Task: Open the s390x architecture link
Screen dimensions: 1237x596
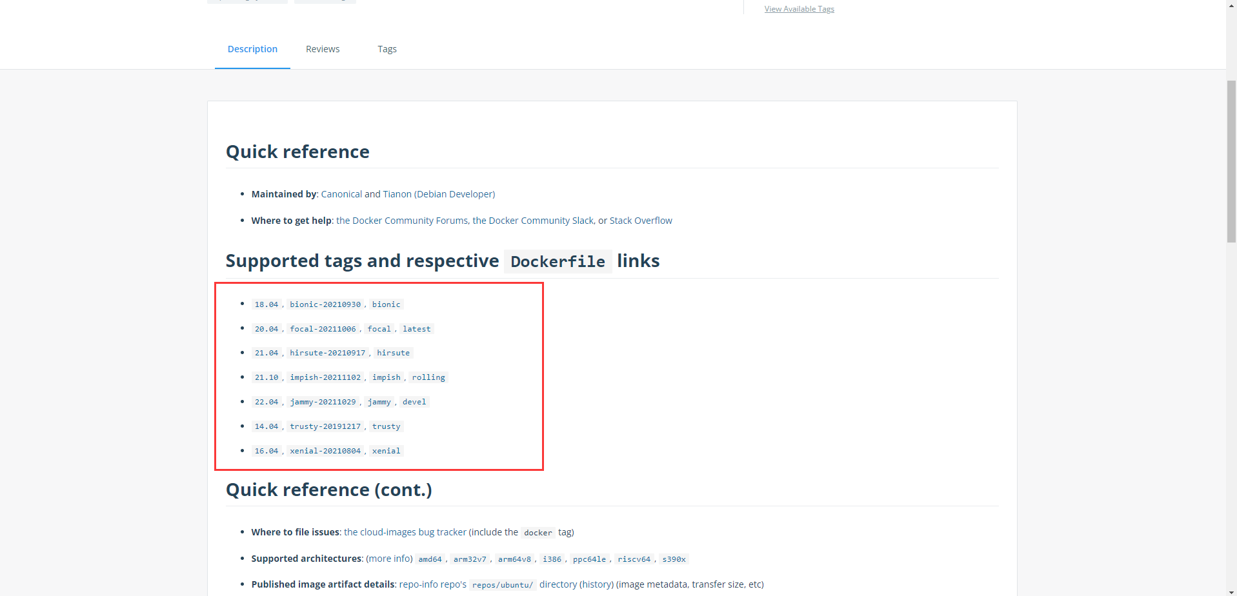Action: (x=674, y=559)
